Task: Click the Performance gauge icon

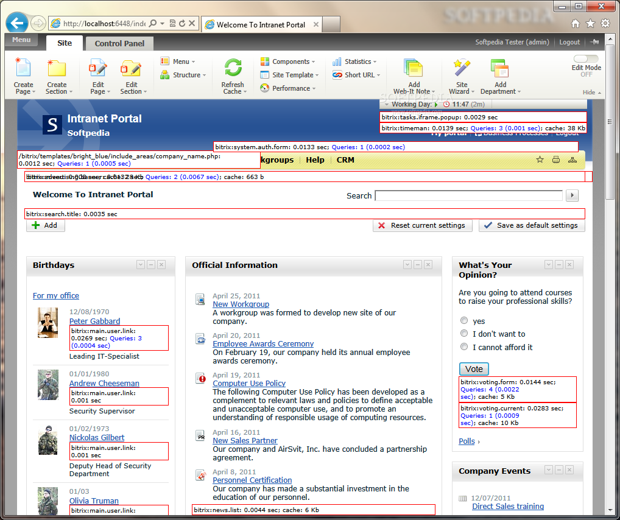Action: [264, 88]
